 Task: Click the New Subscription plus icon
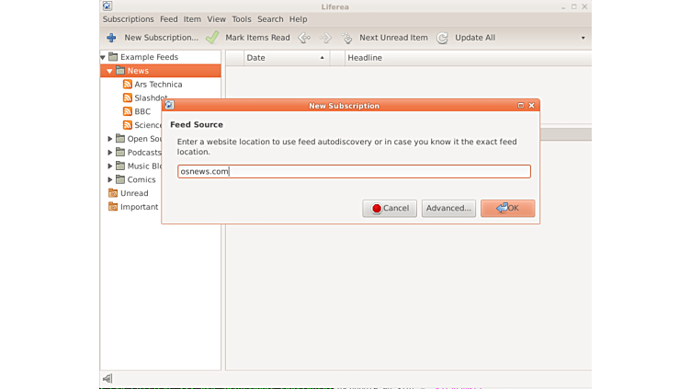111,38
